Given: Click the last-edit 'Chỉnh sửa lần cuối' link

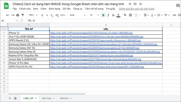Looking at the screenshot, I should click(137, 9).
